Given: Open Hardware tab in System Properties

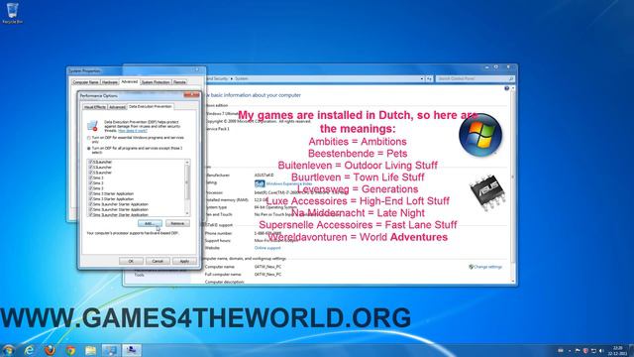Looking at the screenshot, I should point(109,82).
